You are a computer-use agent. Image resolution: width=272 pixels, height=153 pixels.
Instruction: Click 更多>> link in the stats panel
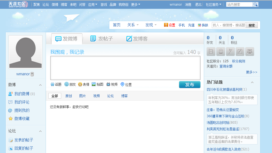coord(252,72)
